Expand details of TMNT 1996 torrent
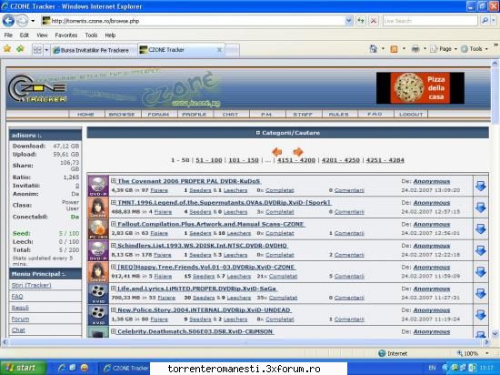 click(114, 202)
